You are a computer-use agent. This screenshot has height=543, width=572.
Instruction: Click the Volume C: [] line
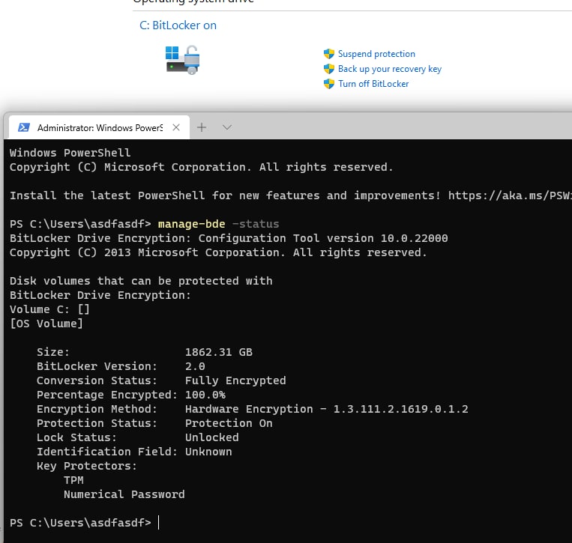point(49,309)
